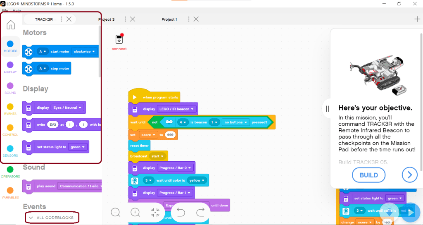423x225 pixels.
Task: Switch to the Project 3 tab
Action: pyautogui.click(x=106, y=19)
